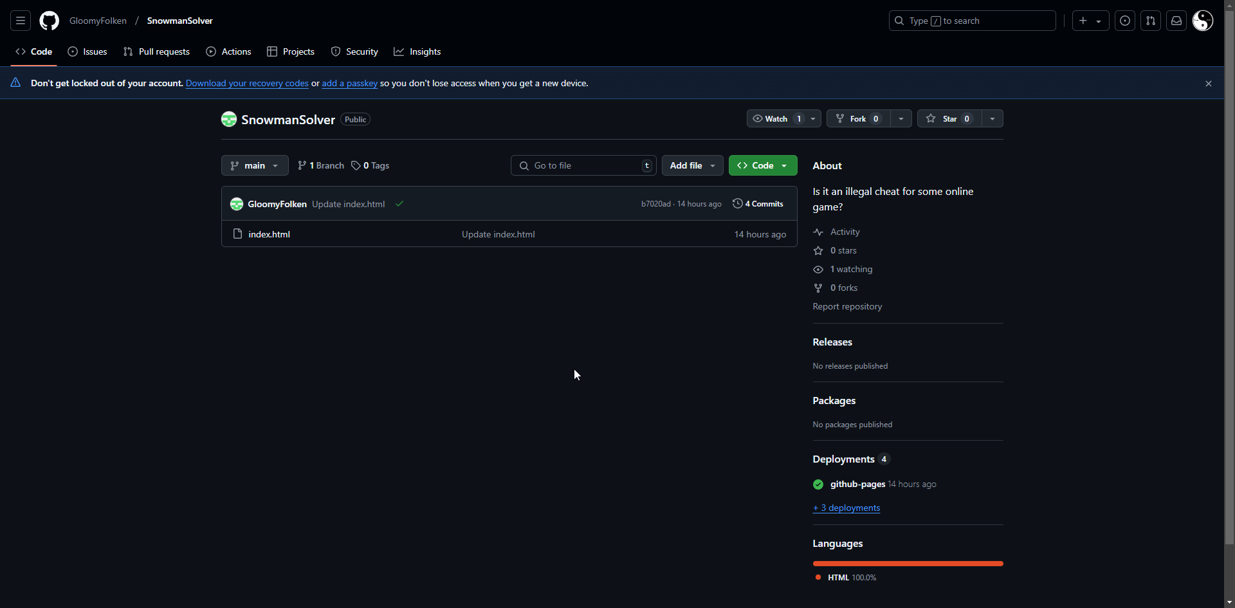Click Download your recovery codes link
The width and height of the screenshot is (1235, 608).
click(x=247, y=83)
